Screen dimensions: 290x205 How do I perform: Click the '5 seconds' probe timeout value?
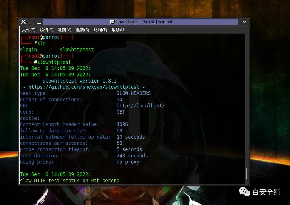point(129,149)
